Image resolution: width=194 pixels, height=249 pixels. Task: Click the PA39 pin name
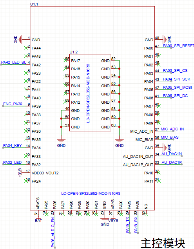tap(36, 106)
